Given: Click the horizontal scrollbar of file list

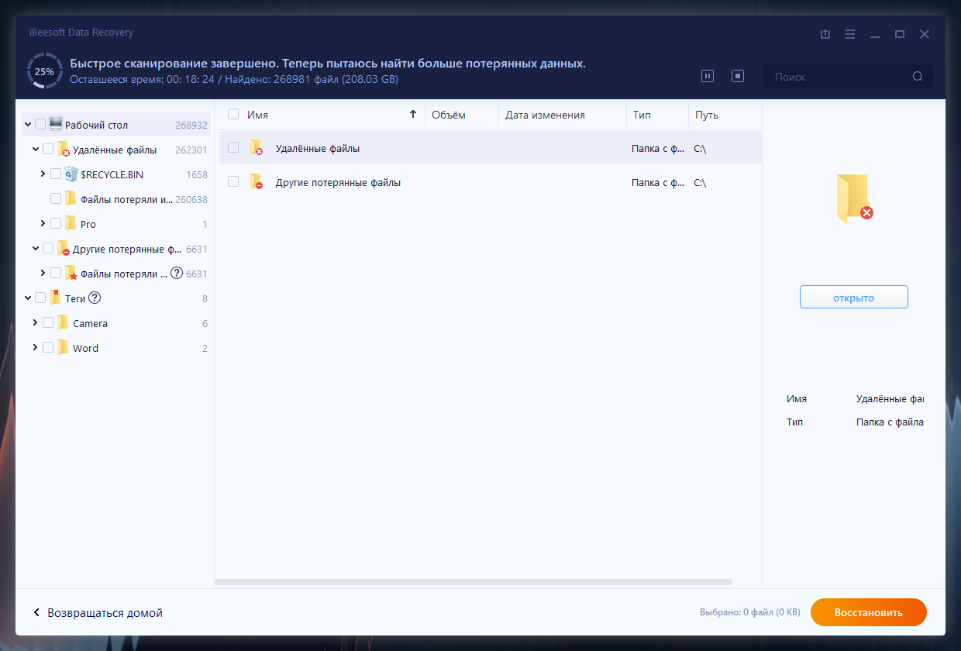Looking at the screenshot, I should (x=474, y=581).
